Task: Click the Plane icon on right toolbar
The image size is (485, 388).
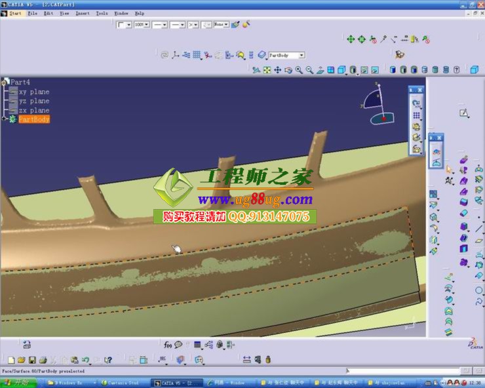Action: coord(479,241)
